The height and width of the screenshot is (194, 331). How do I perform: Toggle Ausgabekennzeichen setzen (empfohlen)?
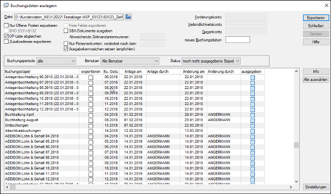(x=66, y=49)
